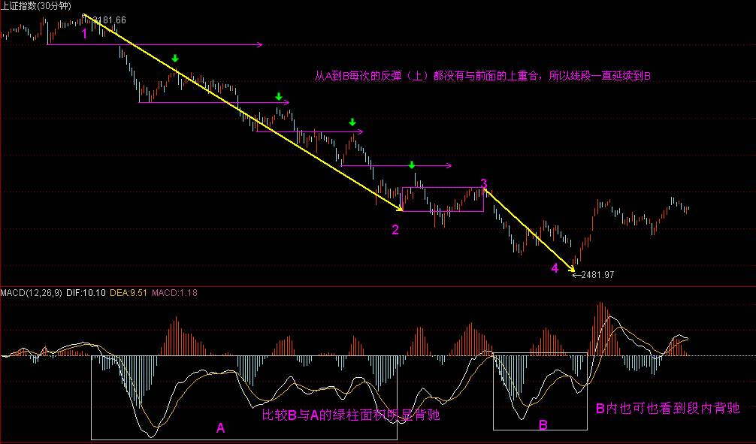The width and height of the screenshot is (756, 444).
Task: Click the 3181.66 high price label
Action: 108,19
